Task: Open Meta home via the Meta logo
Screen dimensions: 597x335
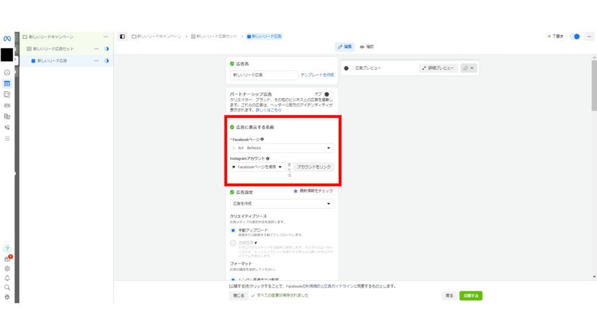Action: pos(6,37)
